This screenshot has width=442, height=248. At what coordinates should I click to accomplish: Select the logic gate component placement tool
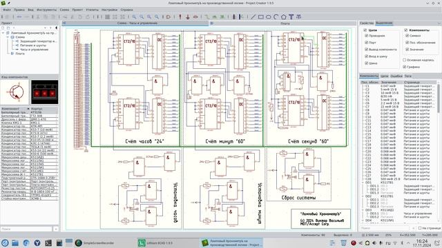[169, 17]
